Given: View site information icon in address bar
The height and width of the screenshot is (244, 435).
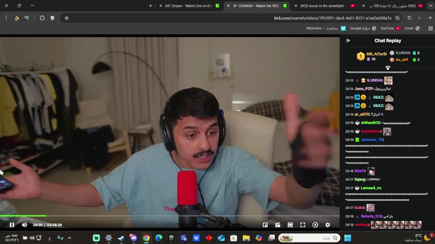Looking at the screenshot, I should (397, 18).
